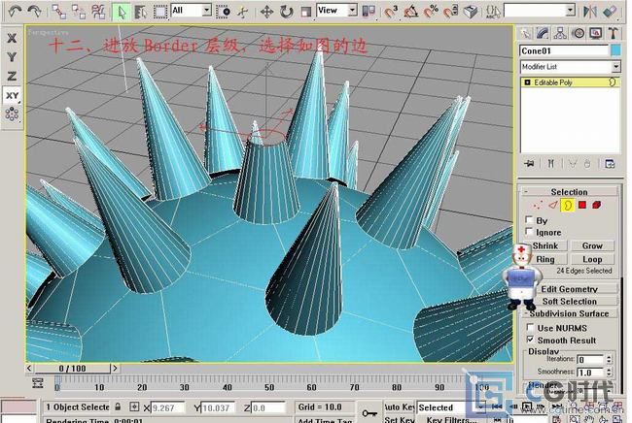Enable the By Vertex checkbox

tap(529, 219)
